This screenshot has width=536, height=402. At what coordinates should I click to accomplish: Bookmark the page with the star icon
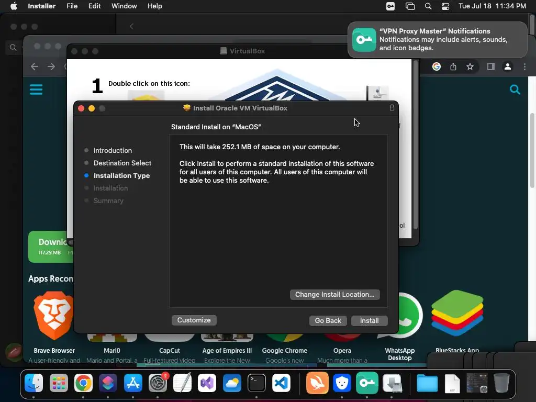[x=470, y=66]
